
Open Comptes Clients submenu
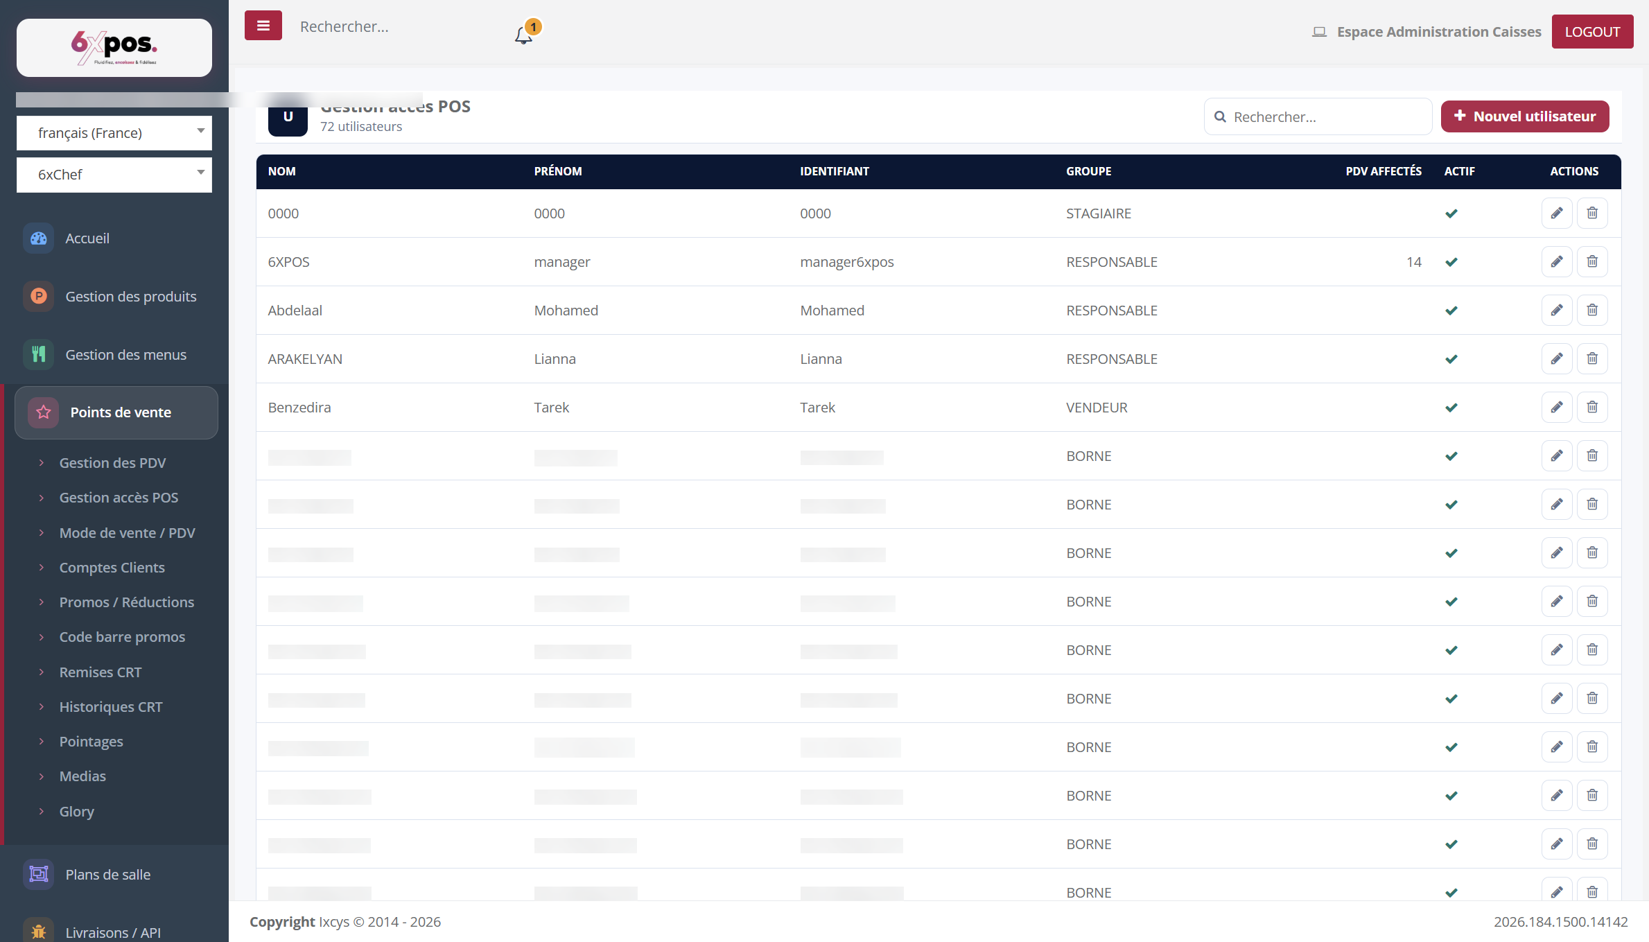click(112, 568)
